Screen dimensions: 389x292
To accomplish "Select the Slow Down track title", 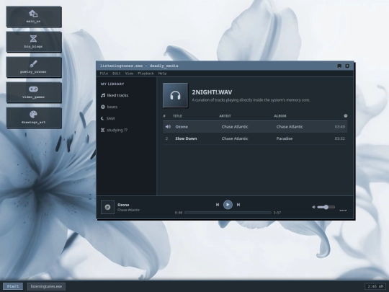I will tap(186, 138).
